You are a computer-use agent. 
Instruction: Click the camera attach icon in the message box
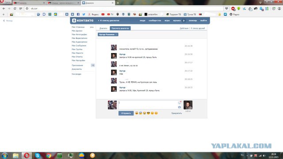coord(180,107)
